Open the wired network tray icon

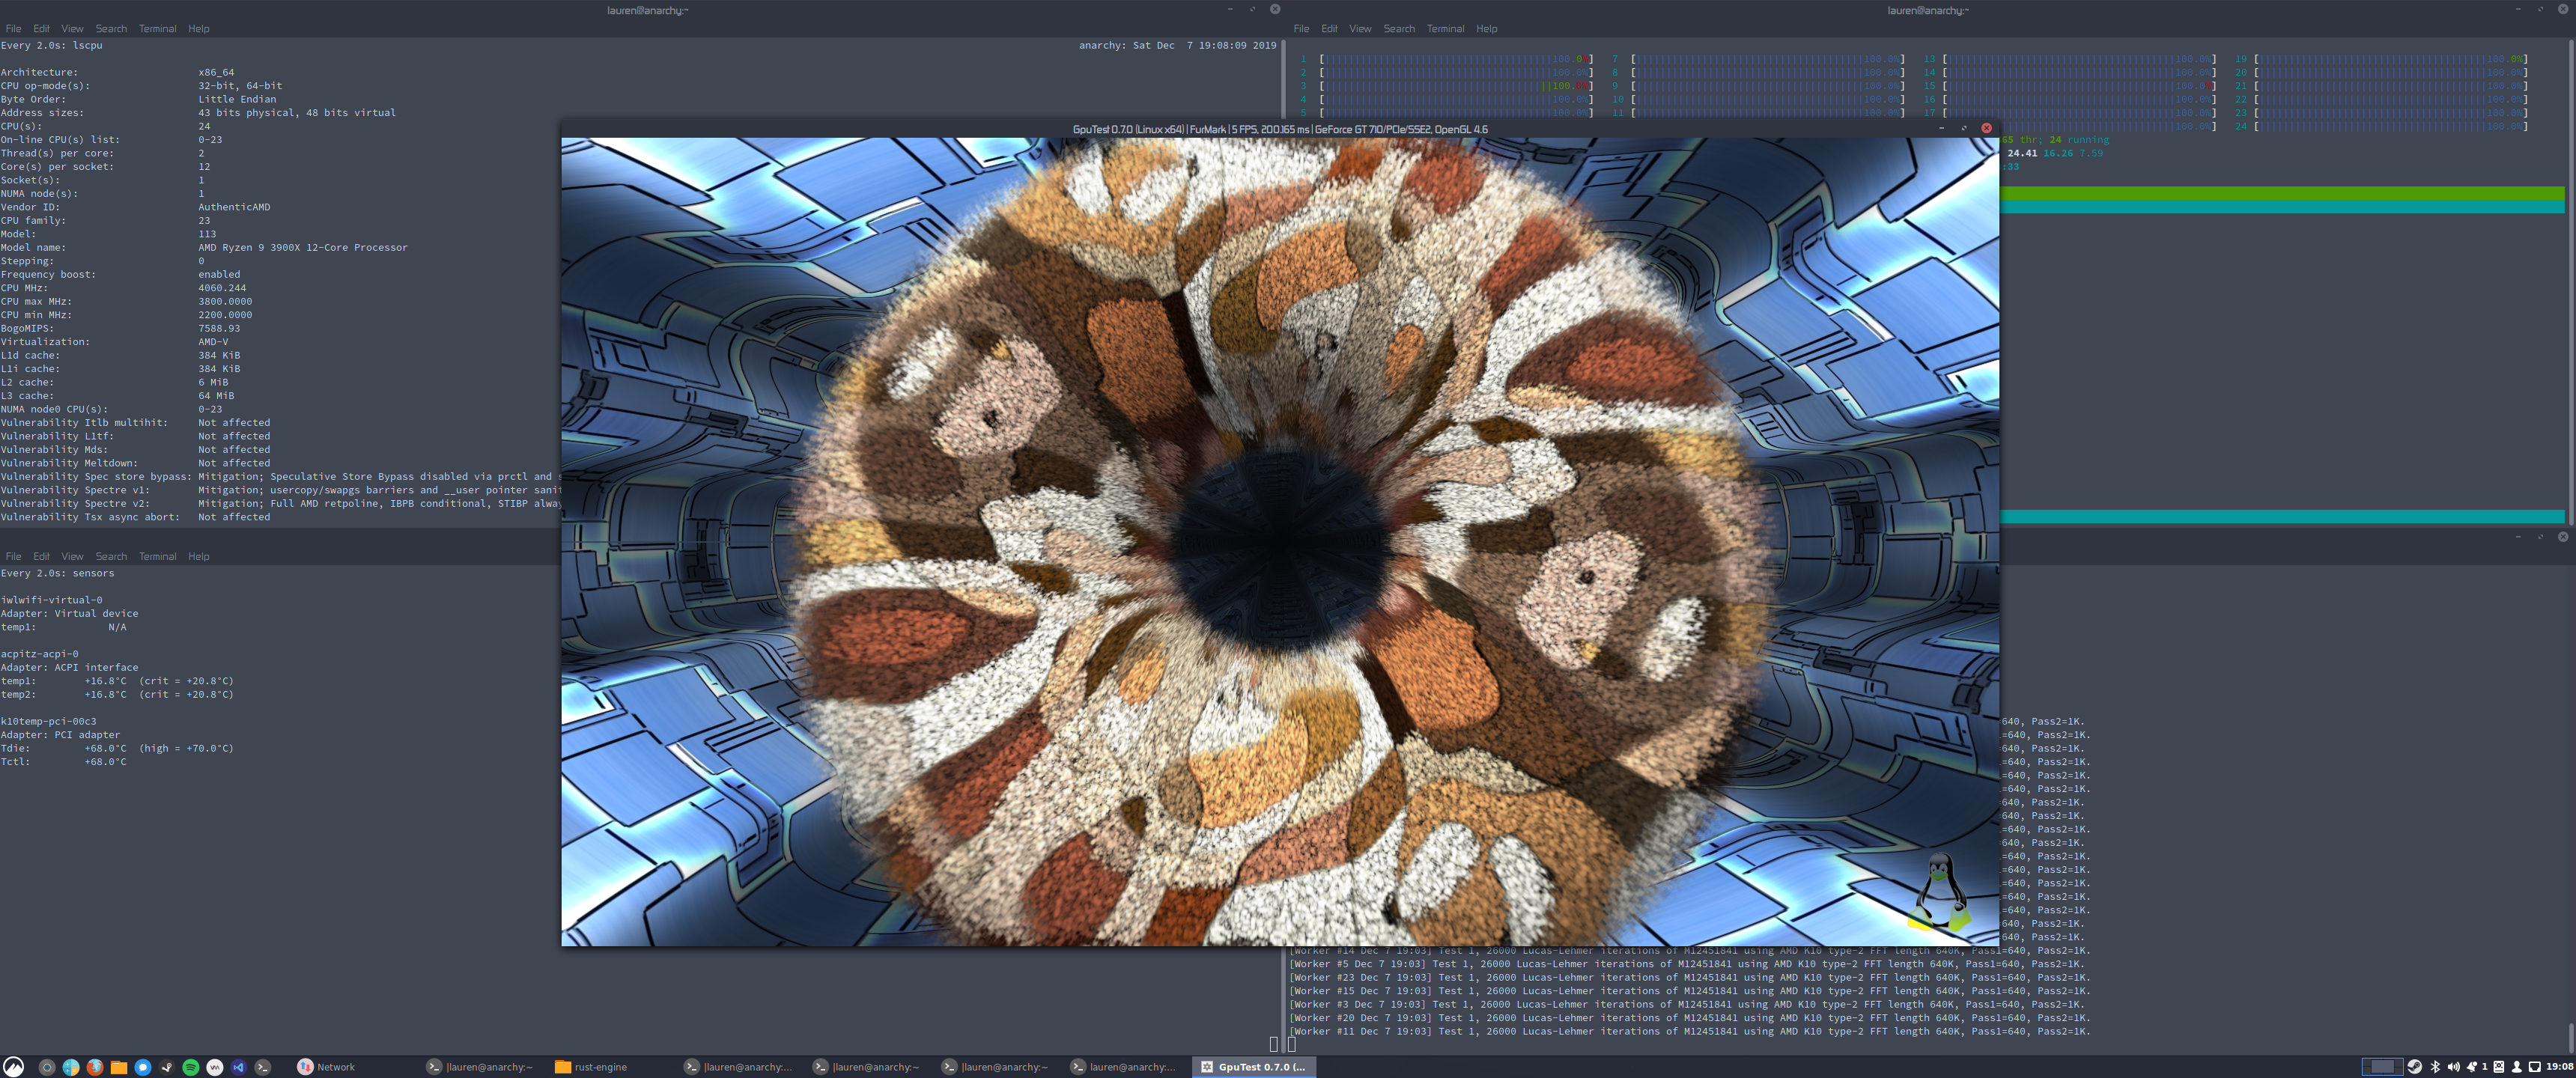2534,1067
